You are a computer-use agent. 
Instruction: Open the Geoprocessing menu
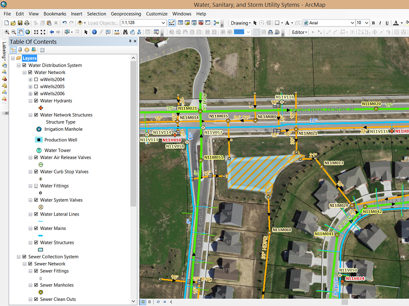click(126, 14)
